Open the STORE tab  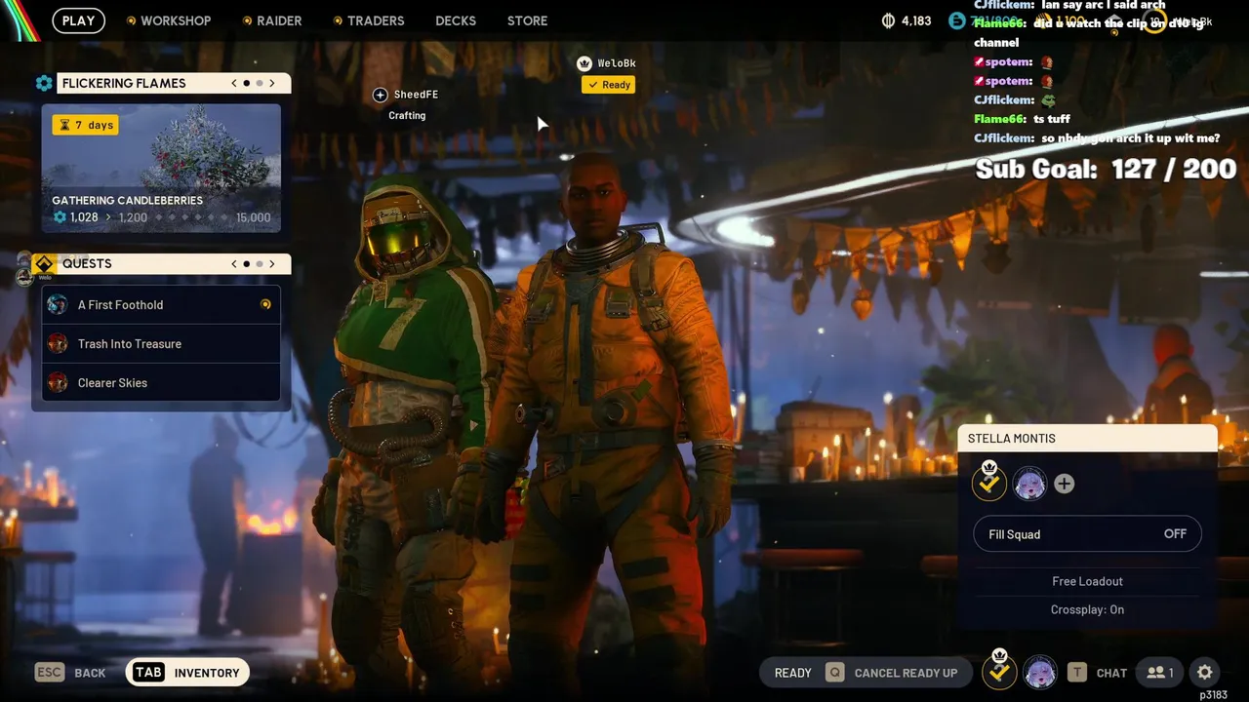[x=527, y=20]
